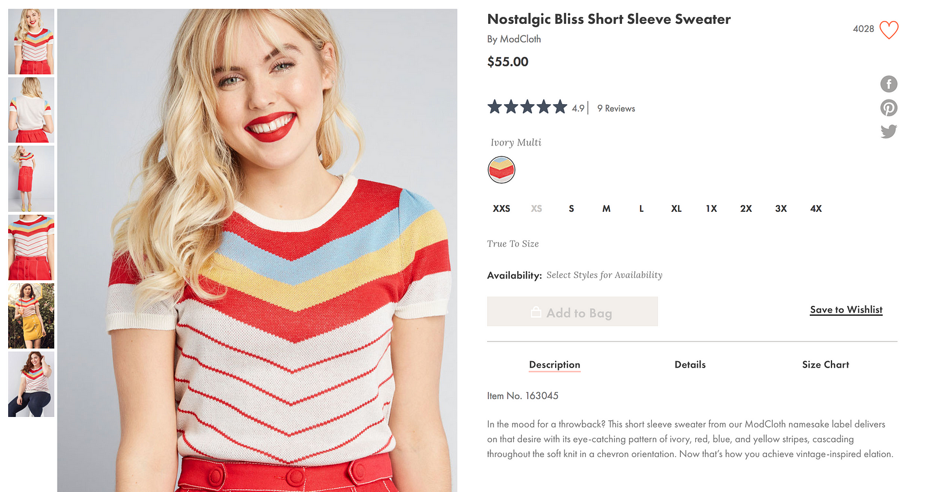Select the Description tab
Viewport: 931px width, 492px height.
tap(555, 365)
